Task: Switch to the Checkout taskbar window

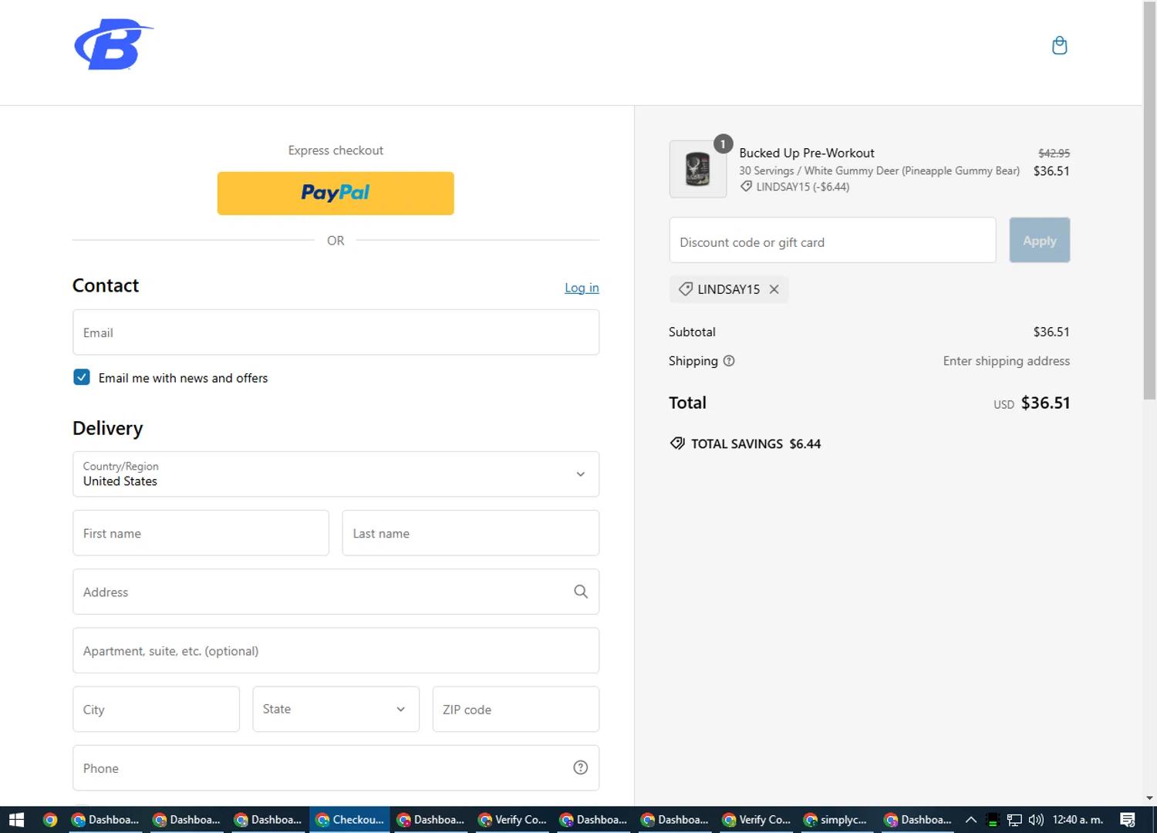Action: click(350, 820)
